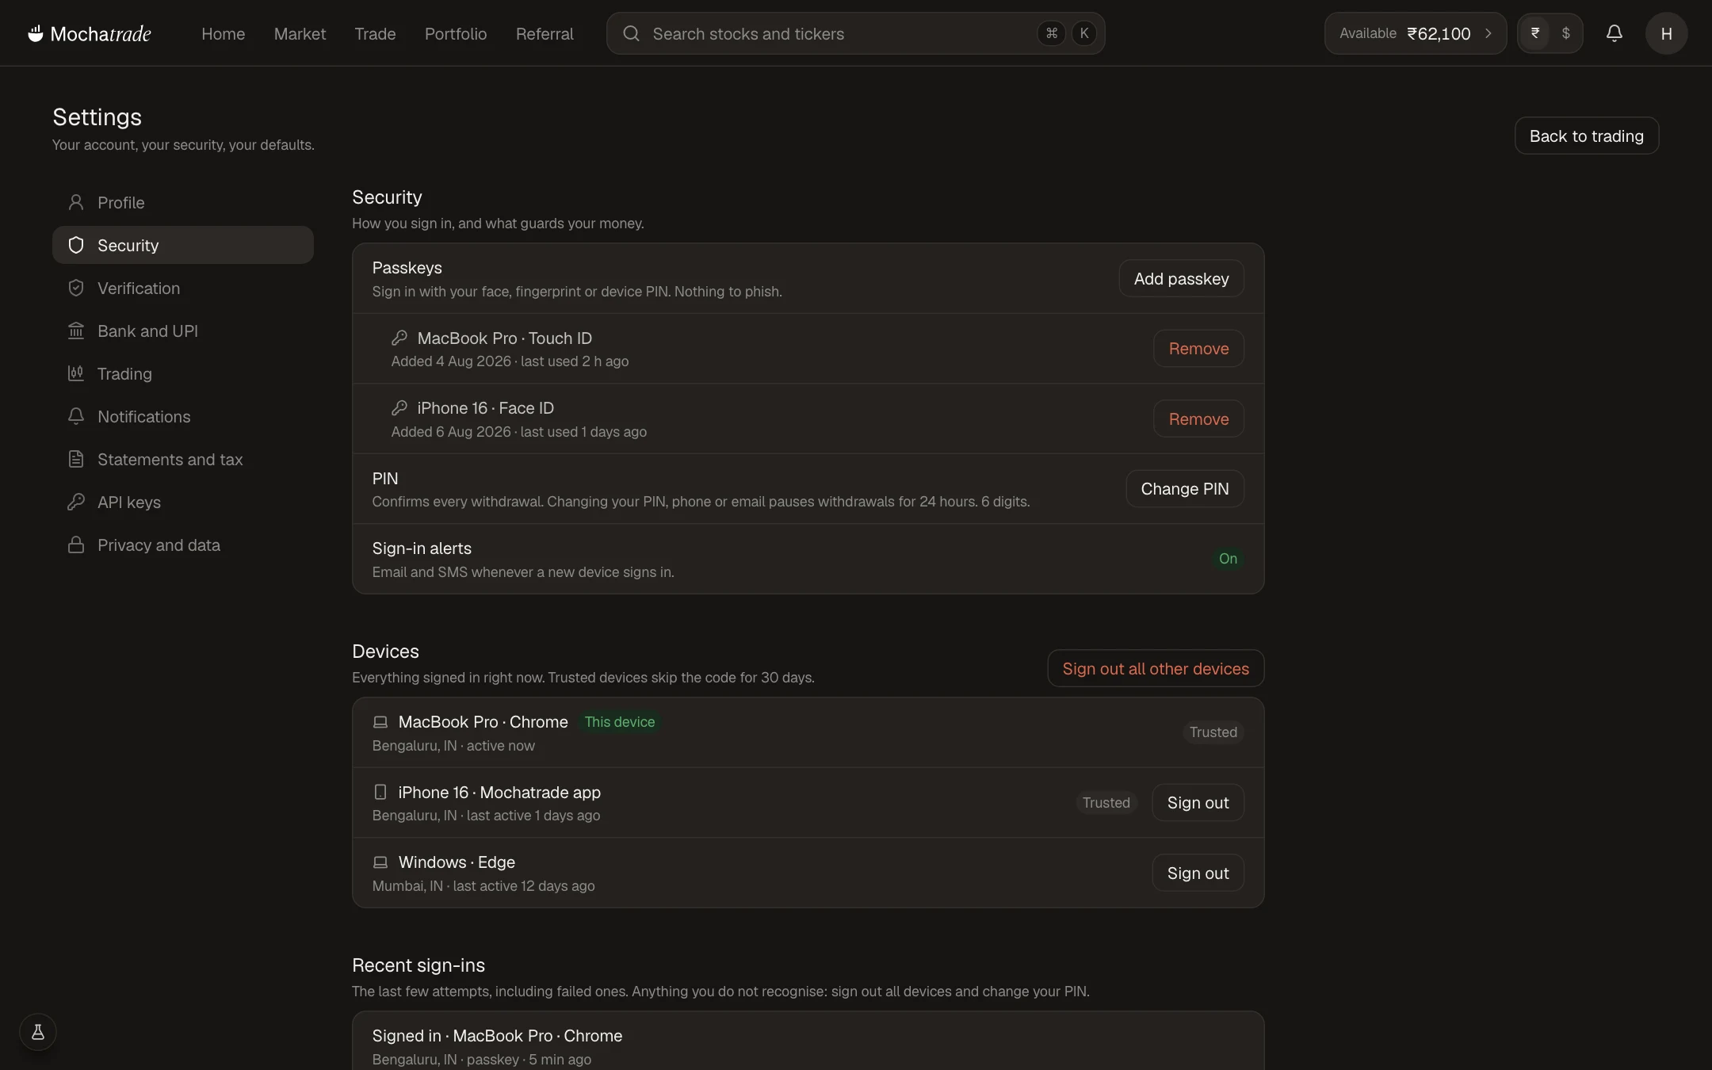Image resolution: width=1712 pixels, height=1070 pixels.
Task: Click Trusted badge on MacBook Pro Chrome
Action: pyautogui.click(x=1213, y=732)
